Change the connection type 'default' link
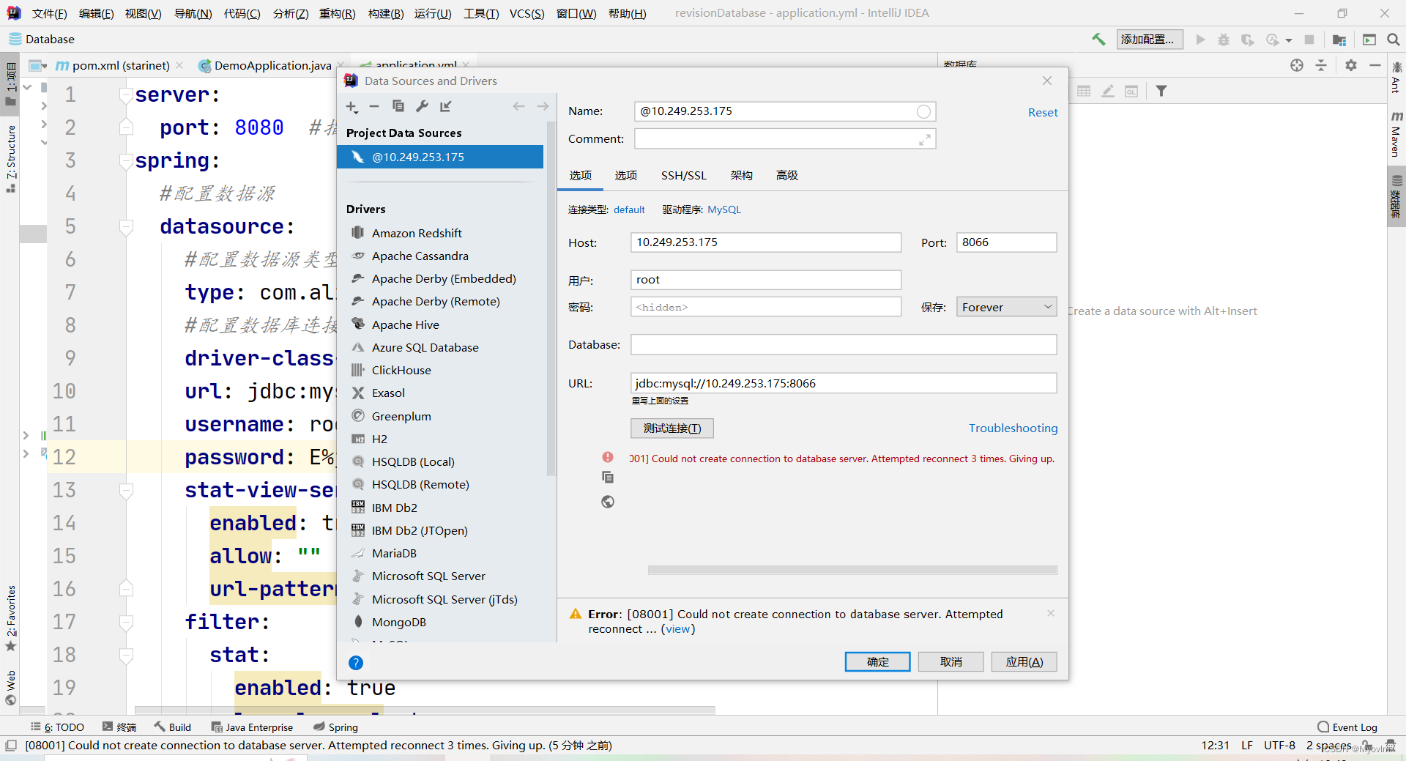This screenshot has width=1406, height=761. [629, 209]
